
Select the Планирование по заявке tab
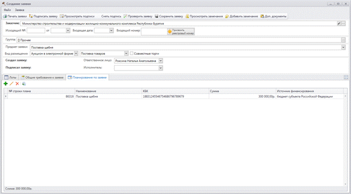[87, 77]
